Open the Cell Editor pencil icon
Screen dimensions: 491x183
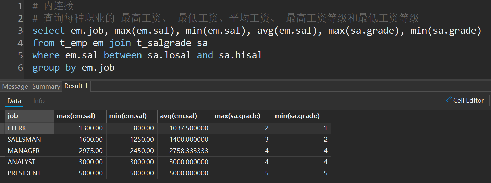point(447,101)
